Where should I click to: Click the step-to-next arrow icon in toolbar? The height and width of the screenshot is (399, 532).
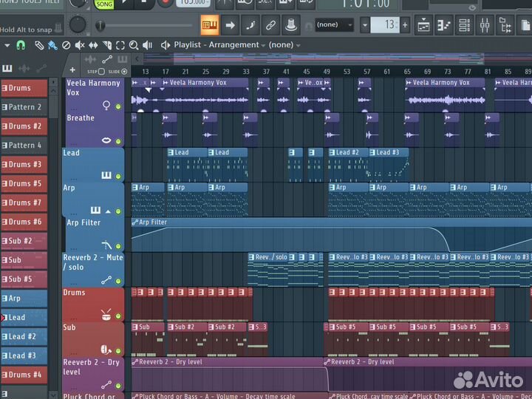tap(230, 25)
